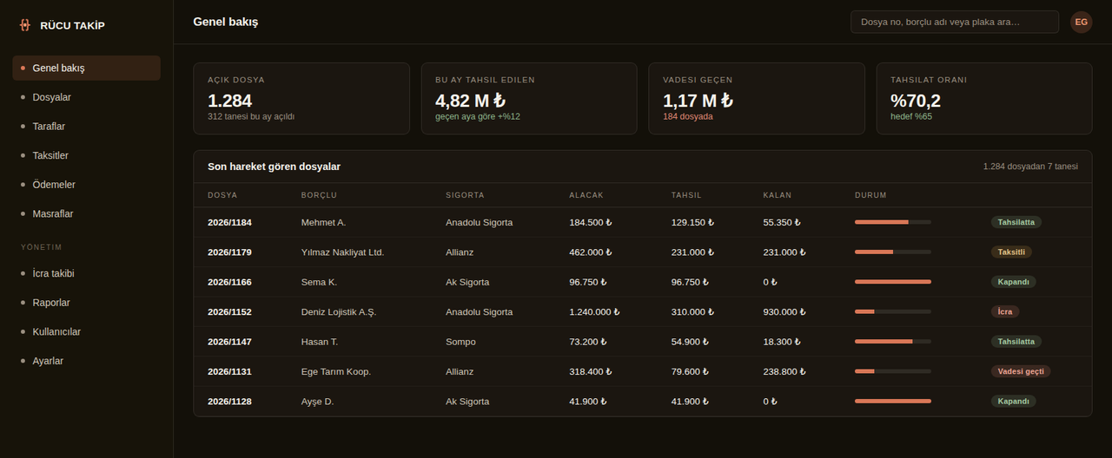Navigate to Masraflar
This screenshot has width=1112, height=458.
point(86,213)
